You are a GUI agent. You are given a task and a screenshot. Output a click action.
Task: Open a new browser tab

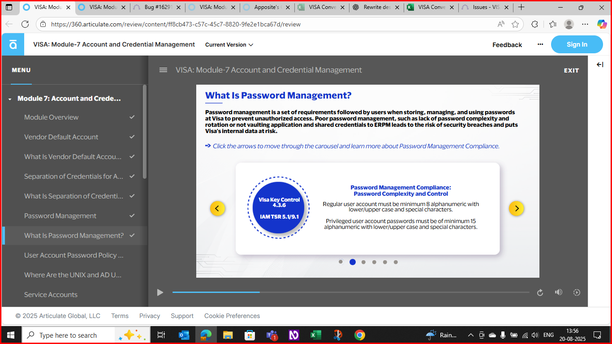521,7
